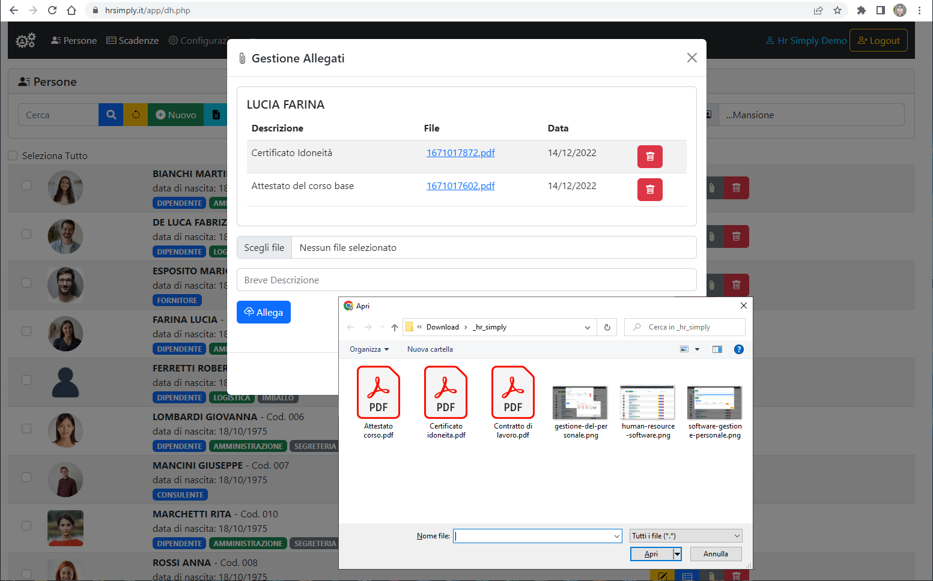This screenshot has height=581, width=933.
Task: Open recent locations dropdown in Apri dialog
Action: (382, 327)
